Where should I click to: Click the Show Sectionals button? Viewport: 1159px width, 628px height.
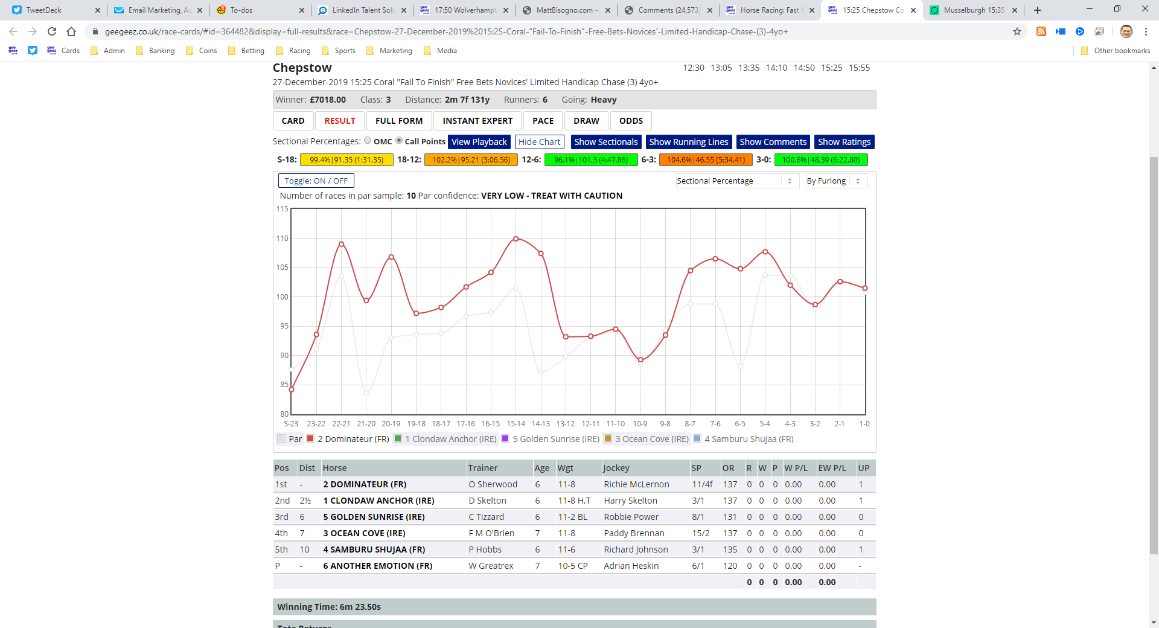(606, 142)
